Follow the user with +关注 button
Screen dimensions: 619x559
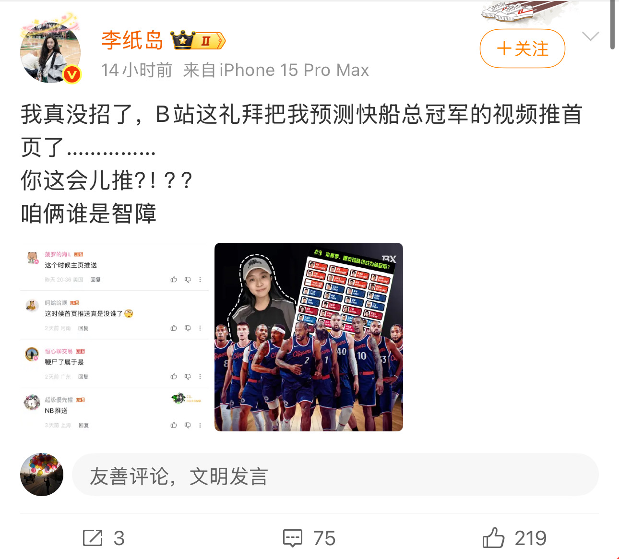click(523, 48)
